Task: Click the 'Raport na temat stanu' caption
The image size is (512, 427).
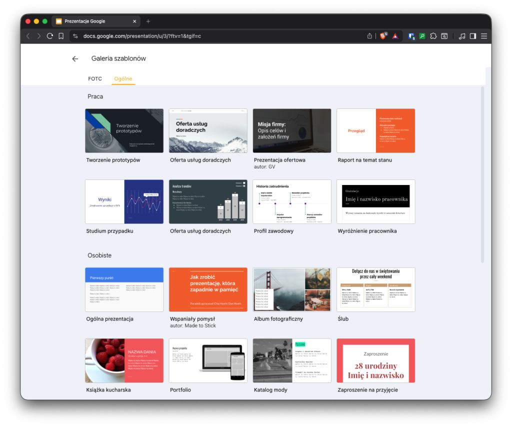Action: (364, 160)
